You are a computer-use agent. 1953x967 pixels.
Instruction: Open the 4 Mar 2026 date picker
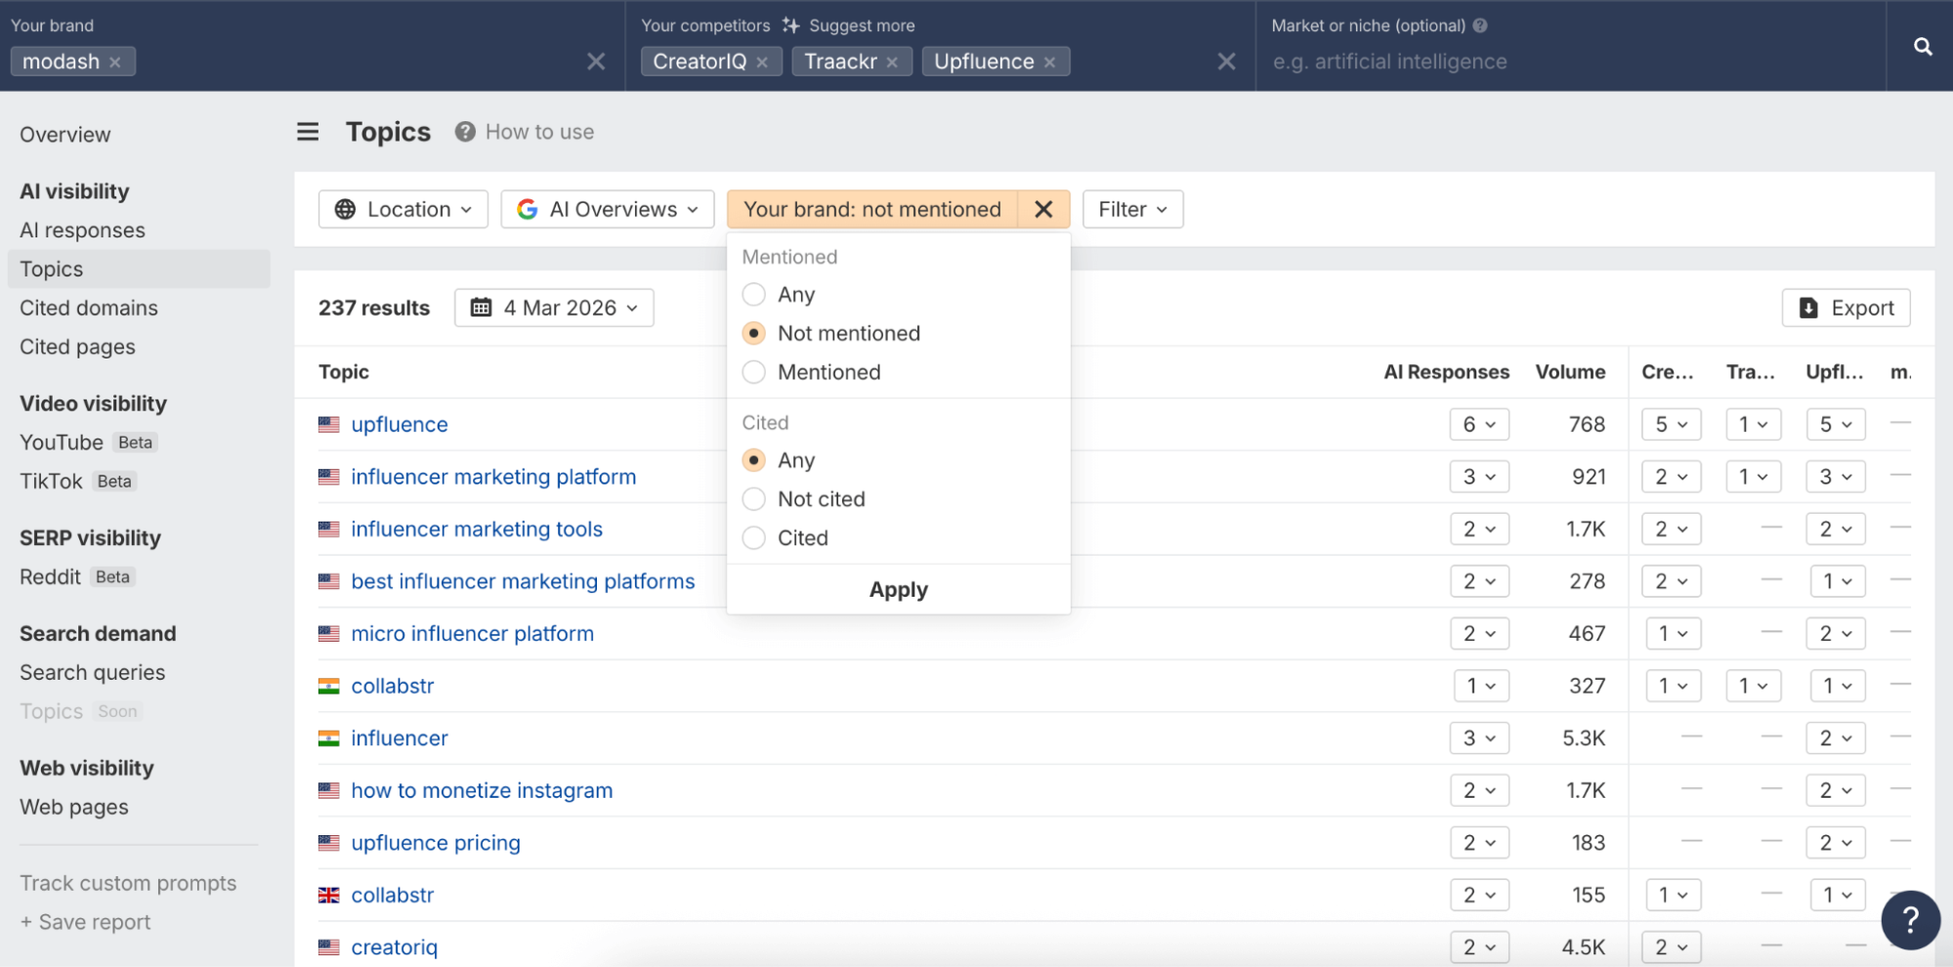click(x=554, y=308)
